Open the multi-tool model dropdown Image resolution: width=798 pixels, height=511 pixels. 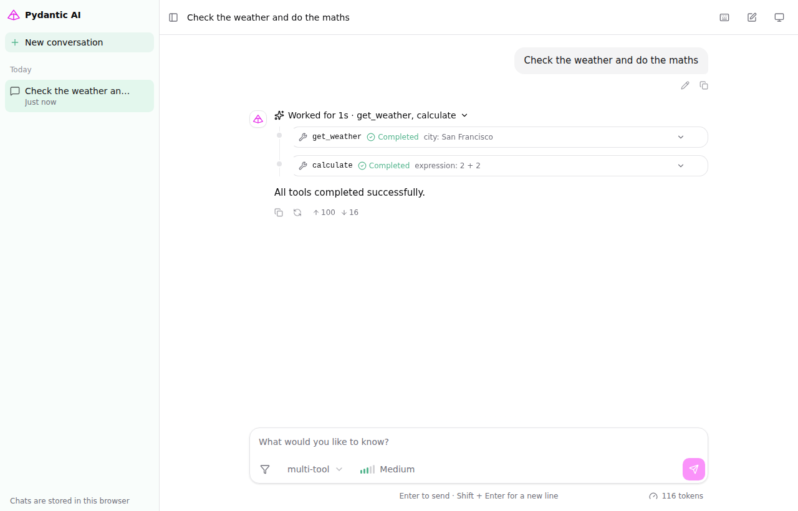tap(315, 469)
